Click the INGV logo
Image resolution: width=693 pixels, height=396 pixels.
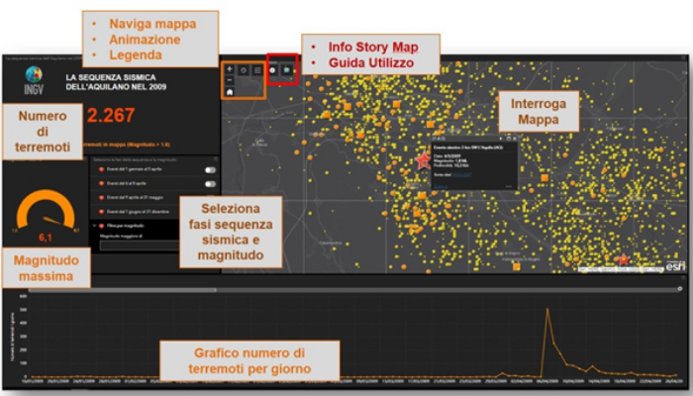pos(35,81)
